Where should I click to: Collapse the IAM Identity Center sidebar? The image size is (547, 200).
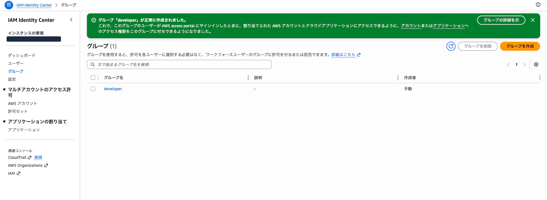[x=71, y=20]
